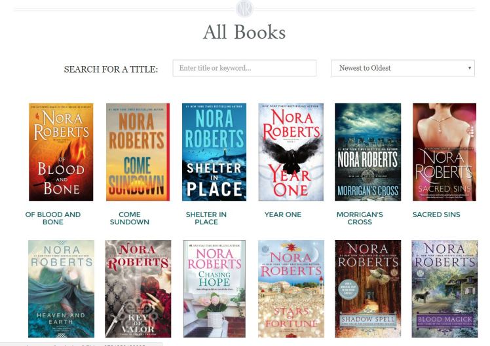Open the Of Blood and Bone cover
The image size is (490, 346).
pos(61,152)
